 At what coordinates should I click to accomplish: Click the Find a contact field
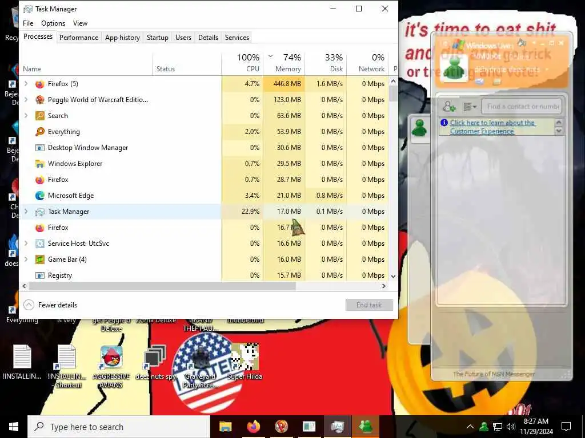[523, 107]
